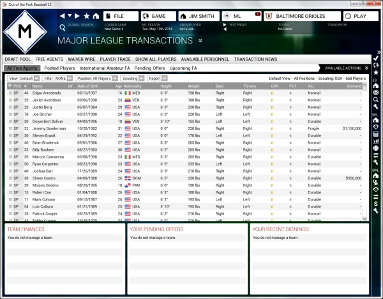383x299 pixels.
Task: Open the Filter: NONE dropdown
Action: click(57, 79)
